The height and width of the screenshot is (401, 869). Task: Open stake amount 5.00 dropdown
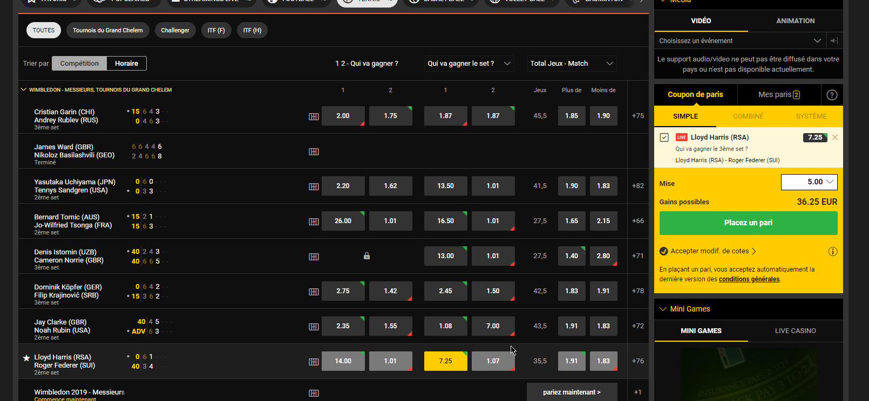click(809, 182)
